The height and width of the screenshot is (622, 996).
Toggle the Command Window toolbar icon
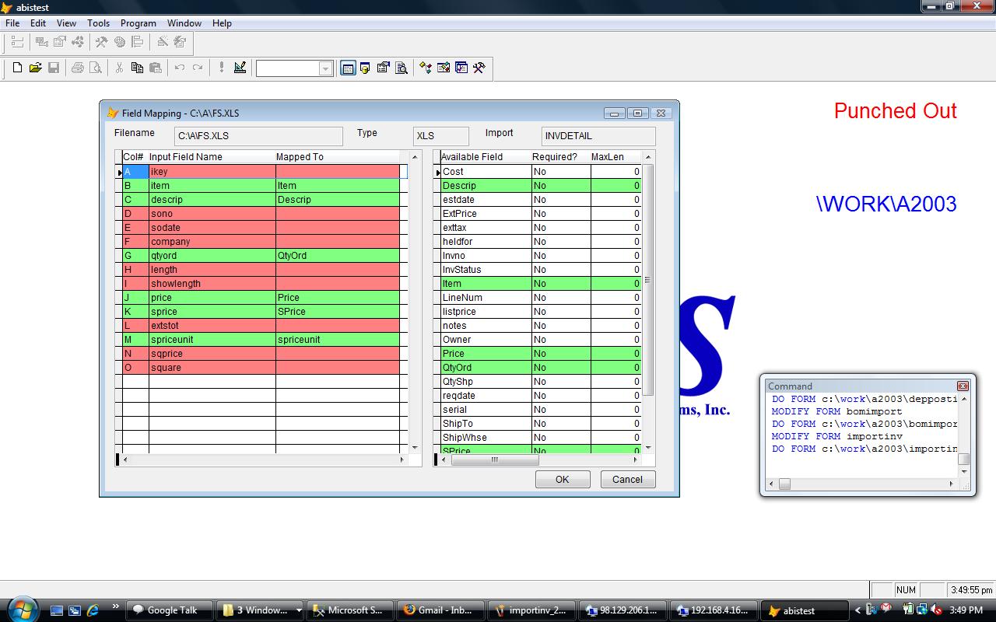click(x=348, y=68)
